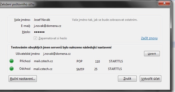Click the Odchozí label
Screen dimensions: 175x92
[25, 69]
